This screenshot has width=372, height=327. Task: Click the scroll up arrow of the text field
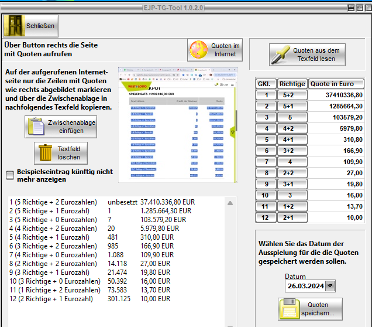click(230, 203)
